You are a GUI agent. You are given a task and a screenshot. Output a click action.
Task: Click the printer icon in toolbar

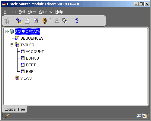27,21
